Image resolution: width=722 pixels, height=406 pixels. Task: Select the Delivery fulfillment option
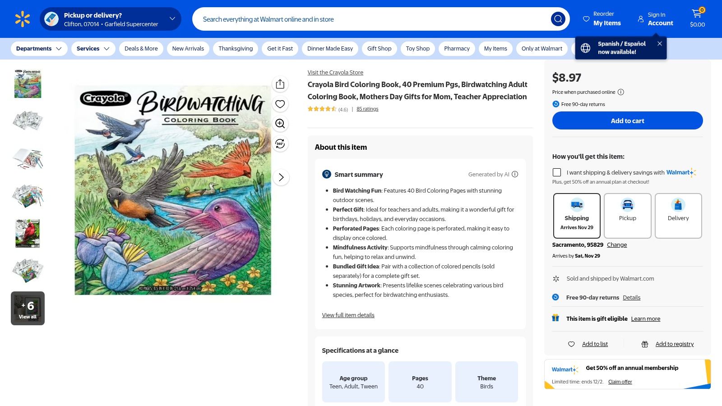678,216
